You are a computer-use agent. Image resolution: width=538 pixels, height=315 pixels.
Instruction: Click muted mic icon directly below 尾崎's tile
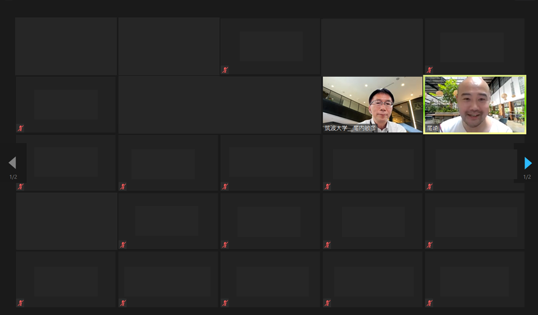pyautogui.click(x=429, y=186)
